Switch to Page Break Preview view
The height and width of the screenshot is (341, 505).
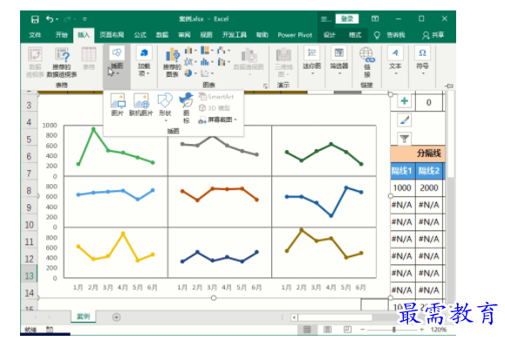pyautogui.click(x=347, y=330)
